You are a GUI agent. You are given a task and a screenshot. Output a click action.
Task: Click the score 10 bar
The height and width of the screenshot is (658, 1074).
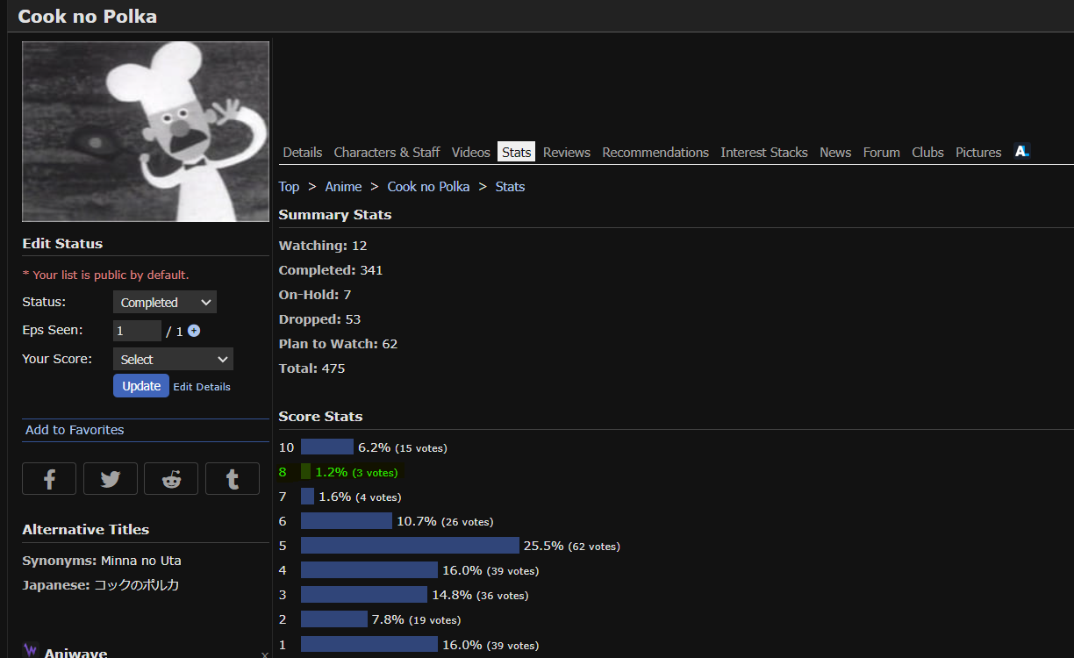coord(327,447)
